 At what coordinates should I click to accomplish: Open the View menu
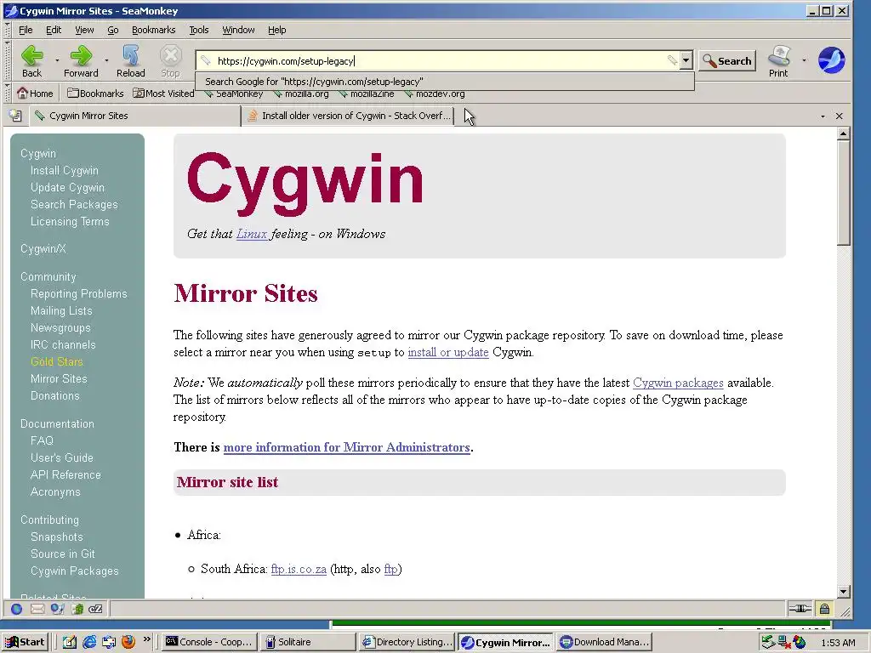pos(84,30)
